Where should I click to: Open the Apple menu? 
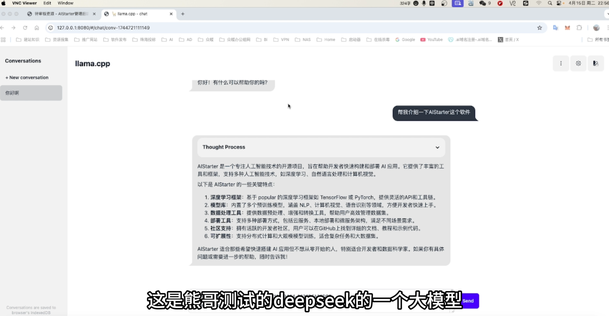(3, 3)
